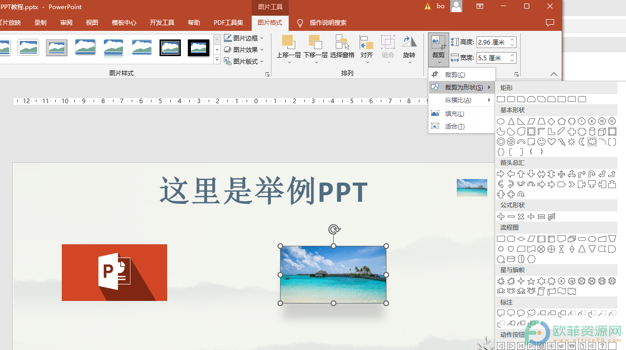The height and width of the screenshot is (350, 626).
Task: Click the user account avatar
Action: coord(456,6)
